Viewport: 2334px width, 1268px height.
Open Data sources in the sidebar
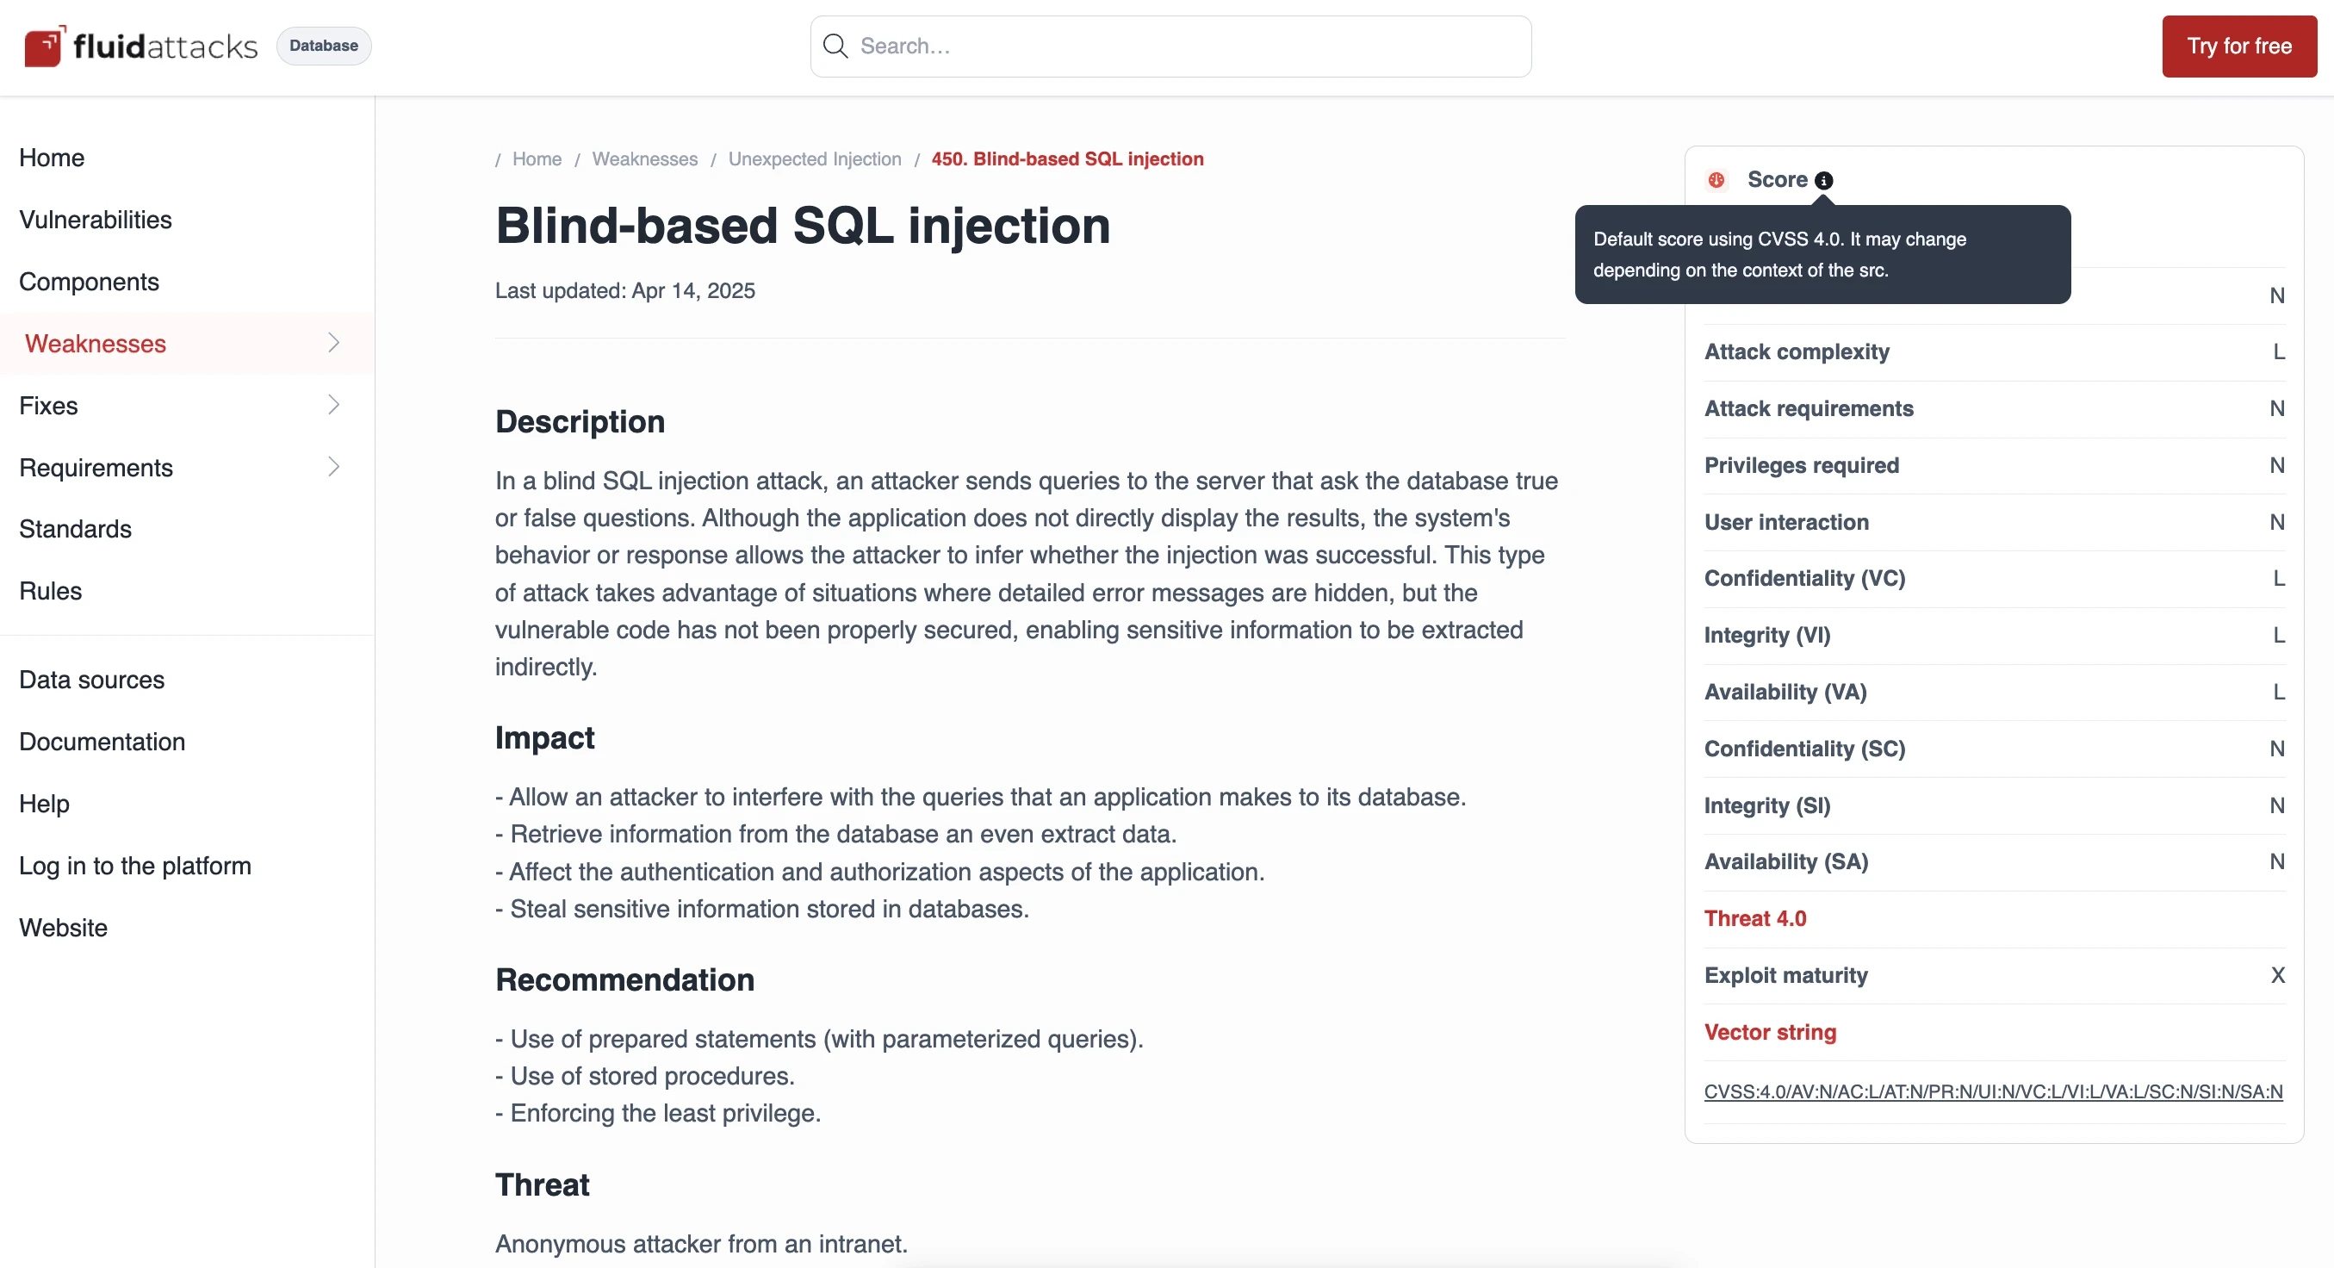tap(91, 680)
